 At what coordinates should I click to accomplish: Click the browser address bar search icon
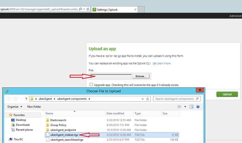coord(80,9)
